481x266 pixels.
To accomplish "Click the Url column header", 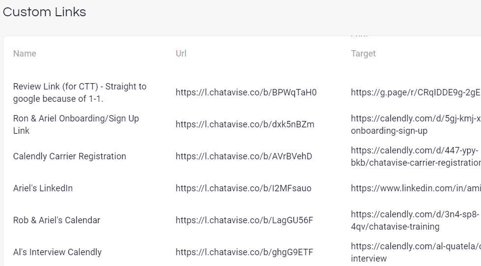I will (181, 54).
